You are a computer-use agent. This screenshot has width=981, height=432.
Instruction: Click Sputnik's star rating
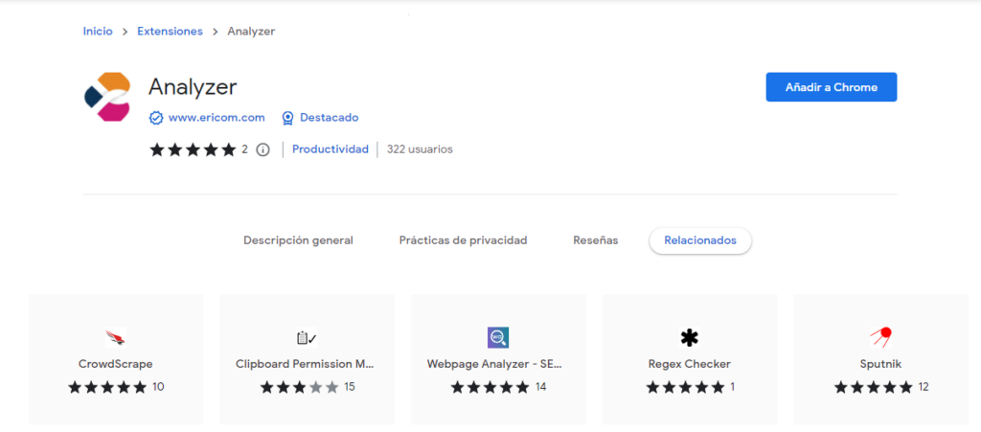[x=874, y=387]
